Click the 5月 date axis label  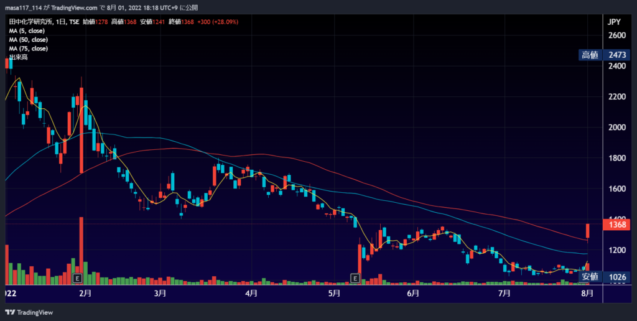pos(334,293)
